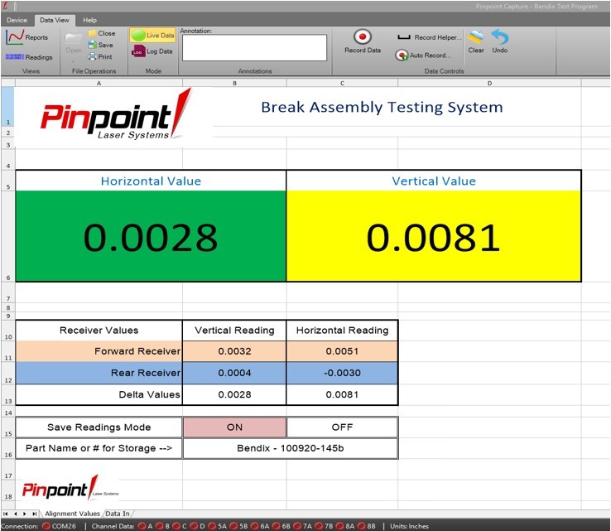Select the Rear Receiver vertical reading 0.0004
611x531 pixels.
click(234, 373)
